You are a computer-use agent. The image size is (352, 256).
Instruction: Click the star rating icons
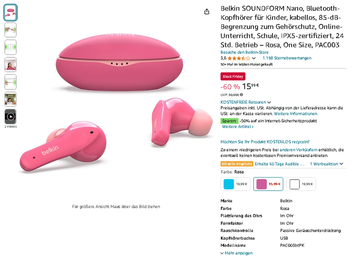pos(239,58)
